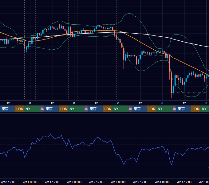Viewport: 209px width, 185px height.
Task: Click the hour label 12 above 4/12 12:00
Action: click(96, 103)
